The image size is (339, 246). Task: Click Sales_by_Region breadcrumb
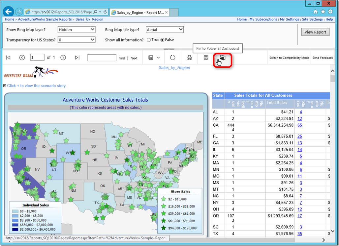[89, 19]
